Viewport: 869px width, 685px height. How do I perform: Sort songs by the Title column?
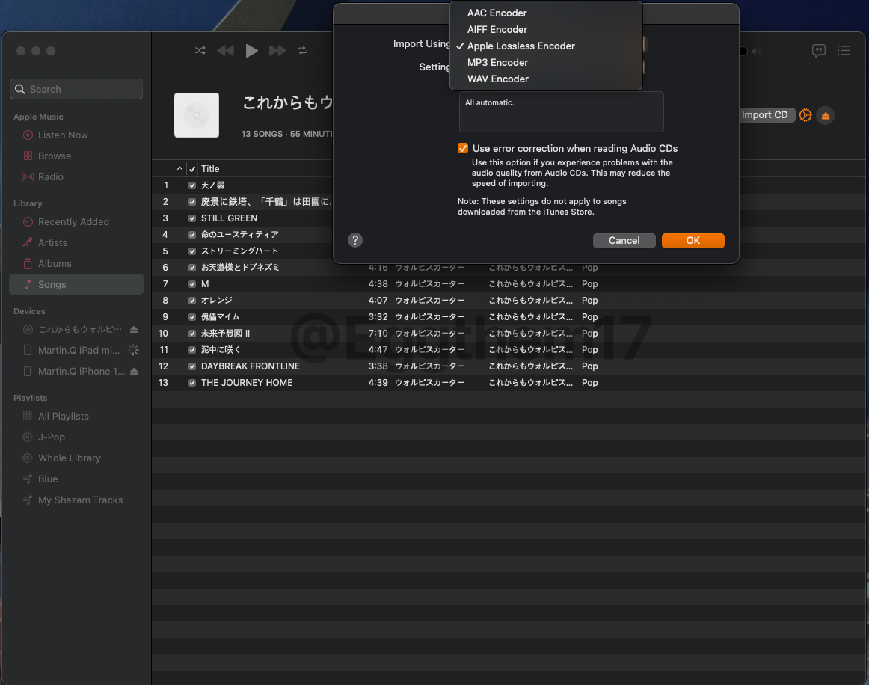tap(210, 168)
